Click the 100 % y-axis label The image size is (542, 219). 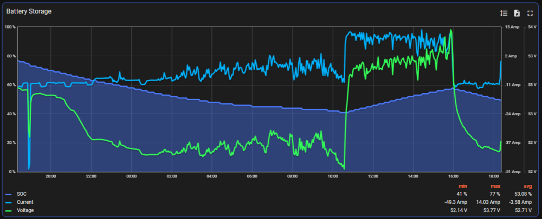tap(10, 27)
